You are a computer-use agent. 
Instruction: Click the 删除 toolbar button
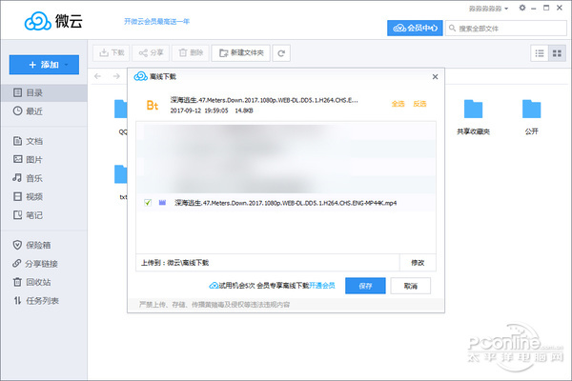[x=191, y=53]
